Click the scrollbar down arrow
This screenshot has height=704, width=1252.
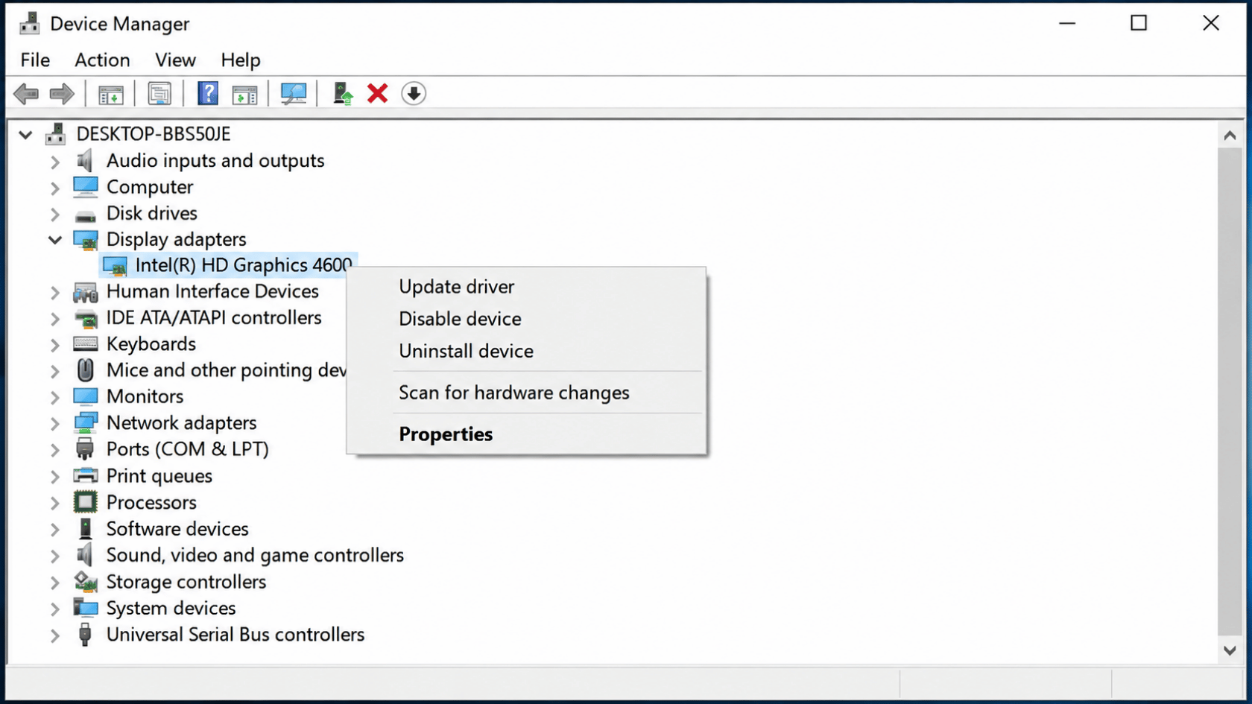[x=1230, y=650]
